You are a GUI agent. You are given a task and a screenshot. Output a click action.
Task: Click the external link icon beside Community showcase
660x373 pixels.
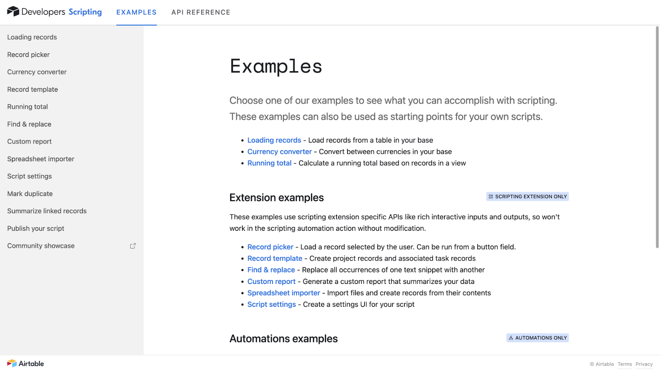pyautogui.click(x=133, y=246)
